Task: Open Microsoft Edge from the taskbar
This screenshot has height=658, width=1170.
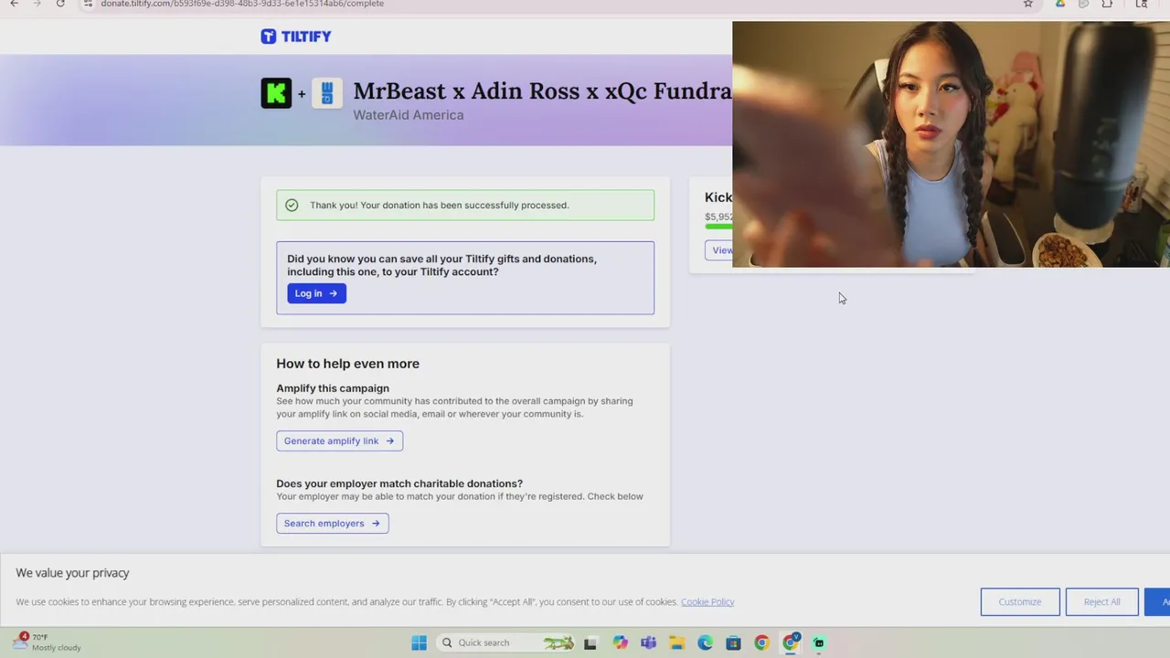Action: (x=705, y=642)
